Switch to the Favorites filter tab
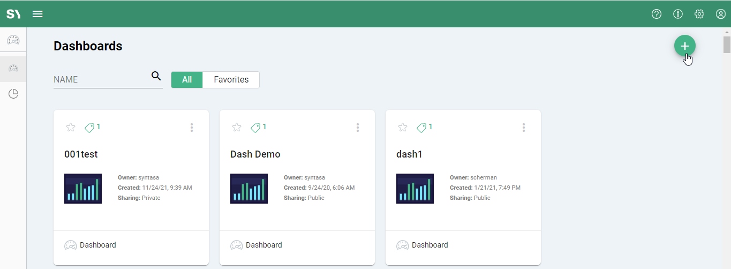The image size is (731, 269). (x=231, y=80)
